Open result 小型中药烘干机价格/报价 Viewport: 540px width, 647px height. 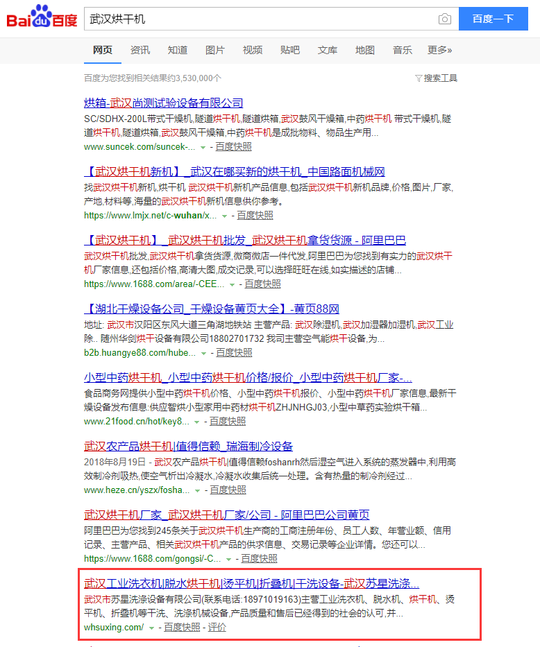[x=248, y=377]
